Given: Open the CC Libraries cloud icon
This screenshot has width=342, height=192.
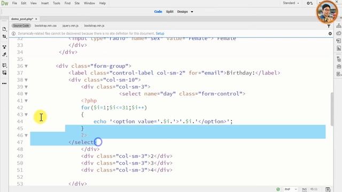Looking at the screenshot, I should click(338, 33).
